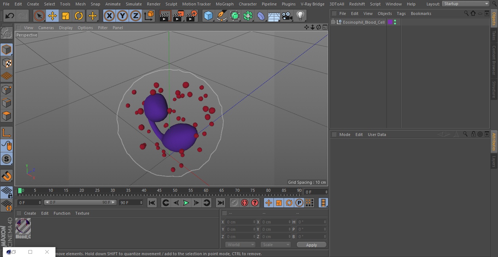Click the timeline playhead at frame 0
Screen dimensions: 498x257
20,191
